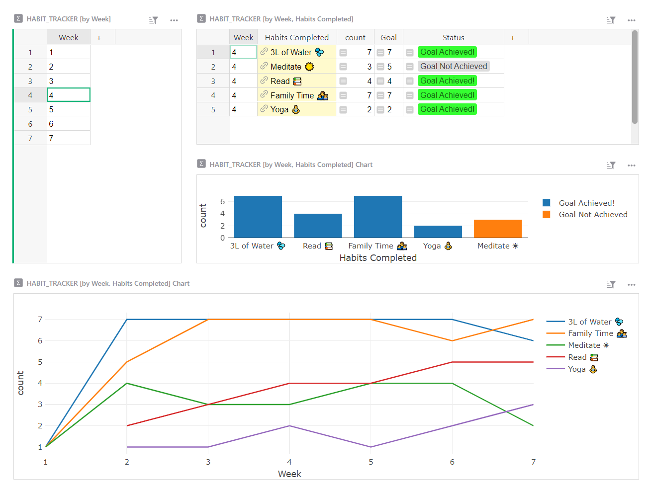Open the three-dot menu of the bar chart widget

pyautogui.click(x=632, y=165)
